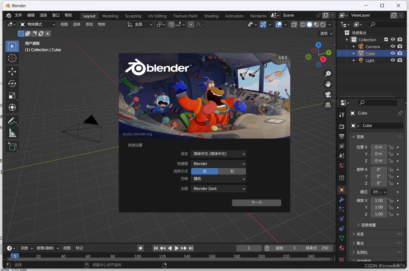Toggle proportional editing button
This screenshot has width=409, height=271.
[191, 25]
